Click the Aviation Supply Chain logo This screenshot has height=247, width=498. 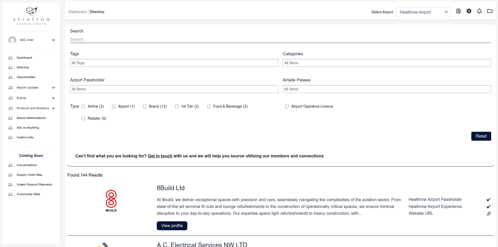(31, 16)
